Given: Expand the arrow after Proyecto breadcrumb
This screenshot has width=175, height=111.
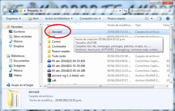Looking at the screenshot, I should (41, 11).
